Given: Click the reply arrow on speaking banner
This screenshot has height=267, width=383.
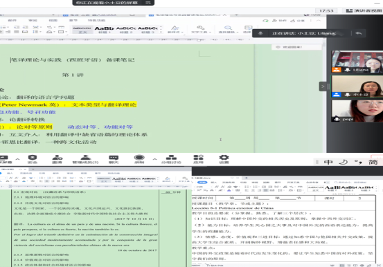Looking at the screenshot, I should (x=359, y=33).
